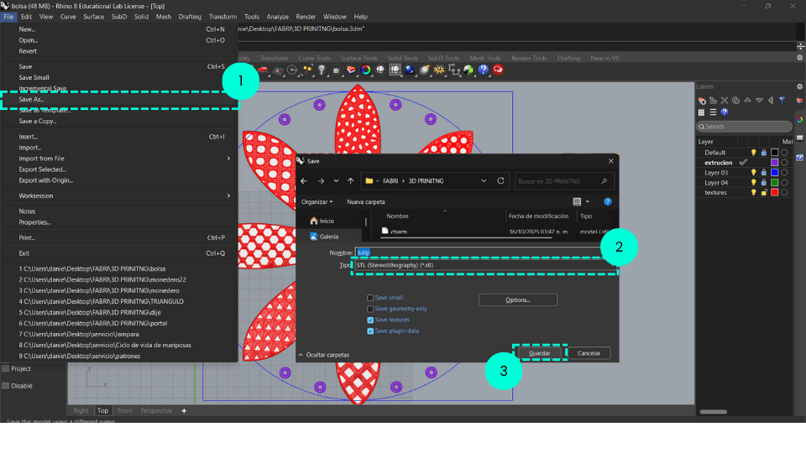Image resolution: width=806 pixels, height=453 pixels.
Task: Collapse folders with Ocultar carpetas
Action: coord(326,355)
